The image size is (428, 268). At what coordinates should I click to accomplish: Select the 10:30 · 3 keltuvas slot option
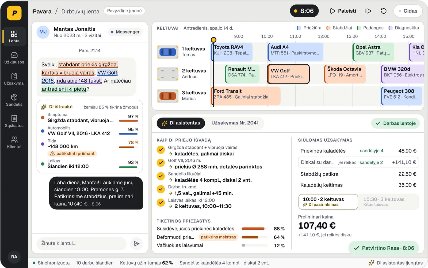(x=389, y=202)
